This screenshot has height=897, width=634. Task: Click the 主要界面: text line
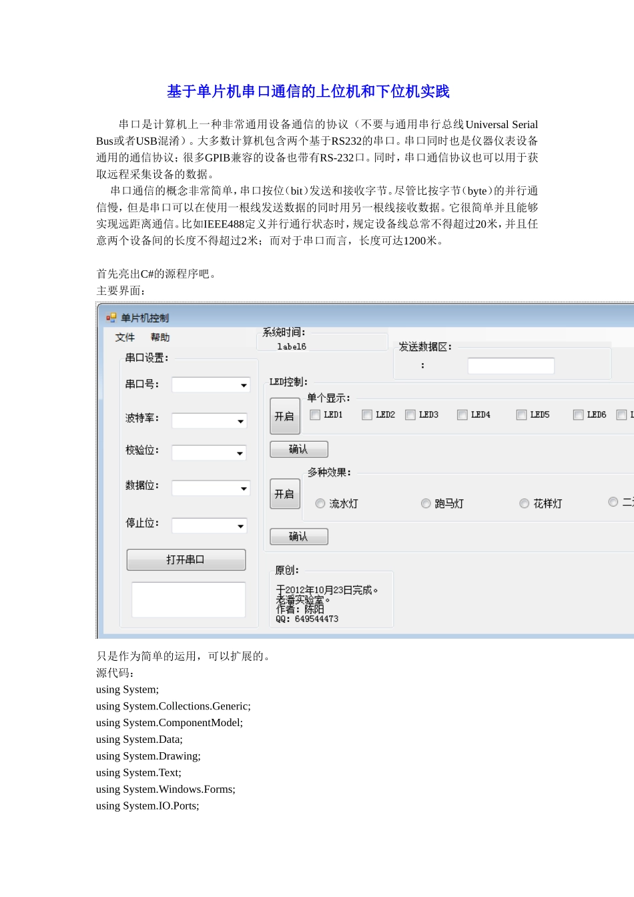(x=121, y=291)
